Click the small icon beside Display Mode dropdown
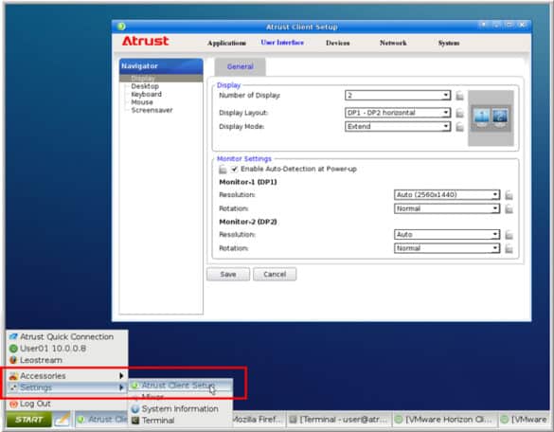 click(x=459, y=127)
